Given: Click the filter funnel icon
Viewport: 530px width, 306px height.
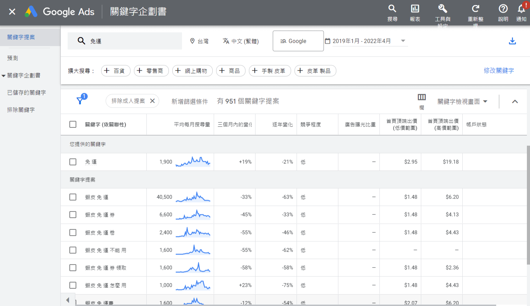Looking at the screenshot, I should point(80,100).
